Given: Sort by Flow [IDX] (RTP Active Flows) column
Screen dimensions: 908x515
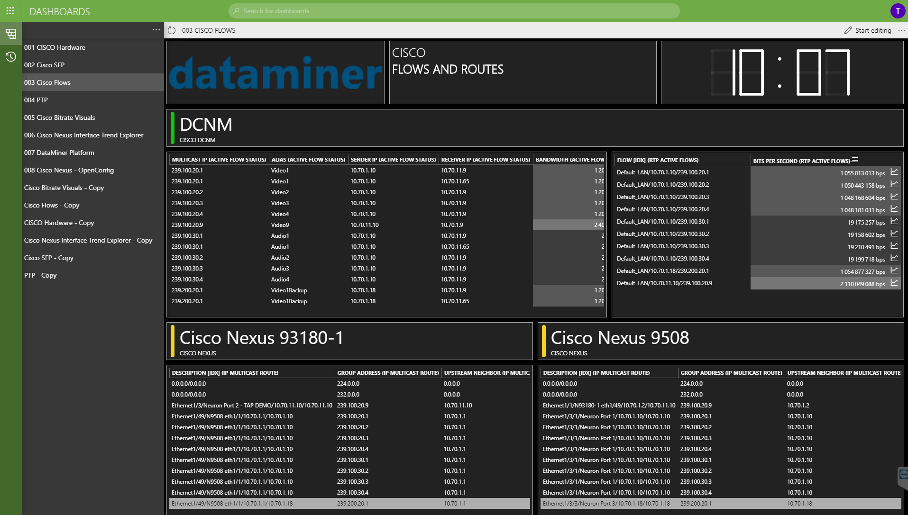Looking at the screenshot, I should point(682,160).
